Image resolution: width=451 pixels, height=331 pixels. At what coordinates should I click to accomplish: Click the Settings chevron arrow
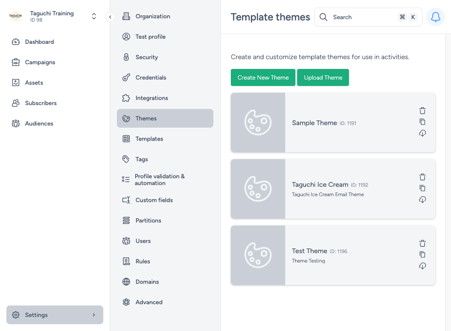[94, 315]
